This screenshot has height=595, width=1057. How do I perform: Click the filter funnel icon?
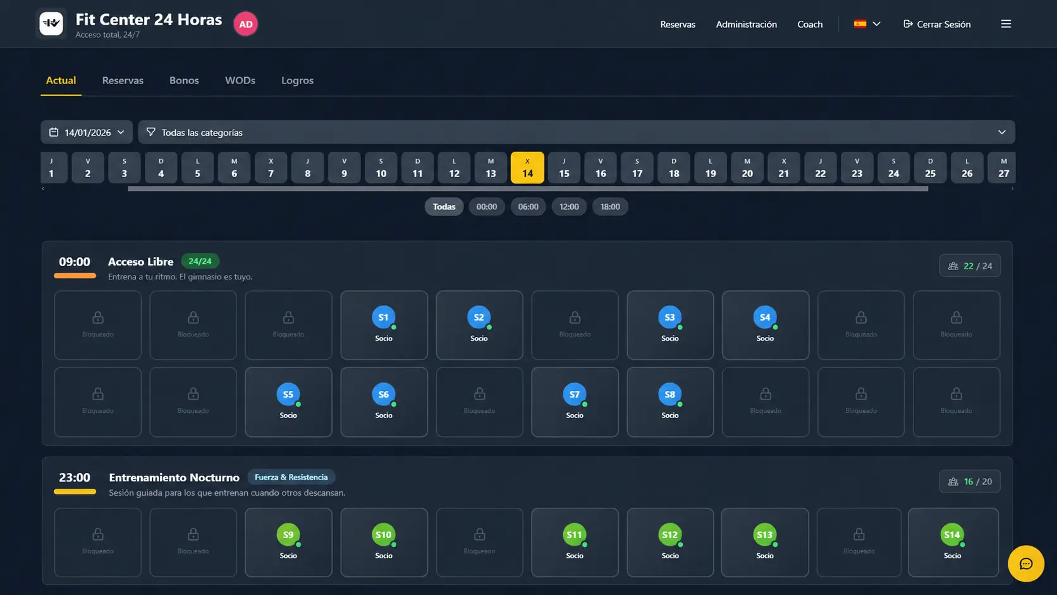[150, 132]
